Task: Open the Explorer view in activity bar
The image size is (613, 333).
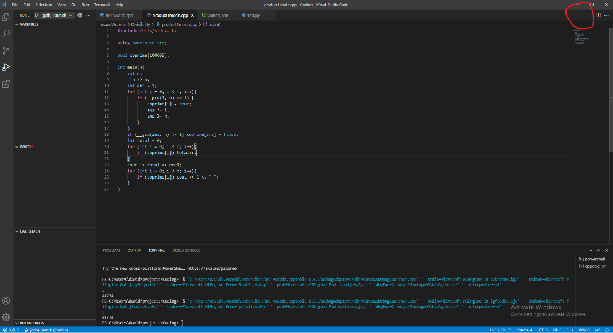Action: click(6, 17)
